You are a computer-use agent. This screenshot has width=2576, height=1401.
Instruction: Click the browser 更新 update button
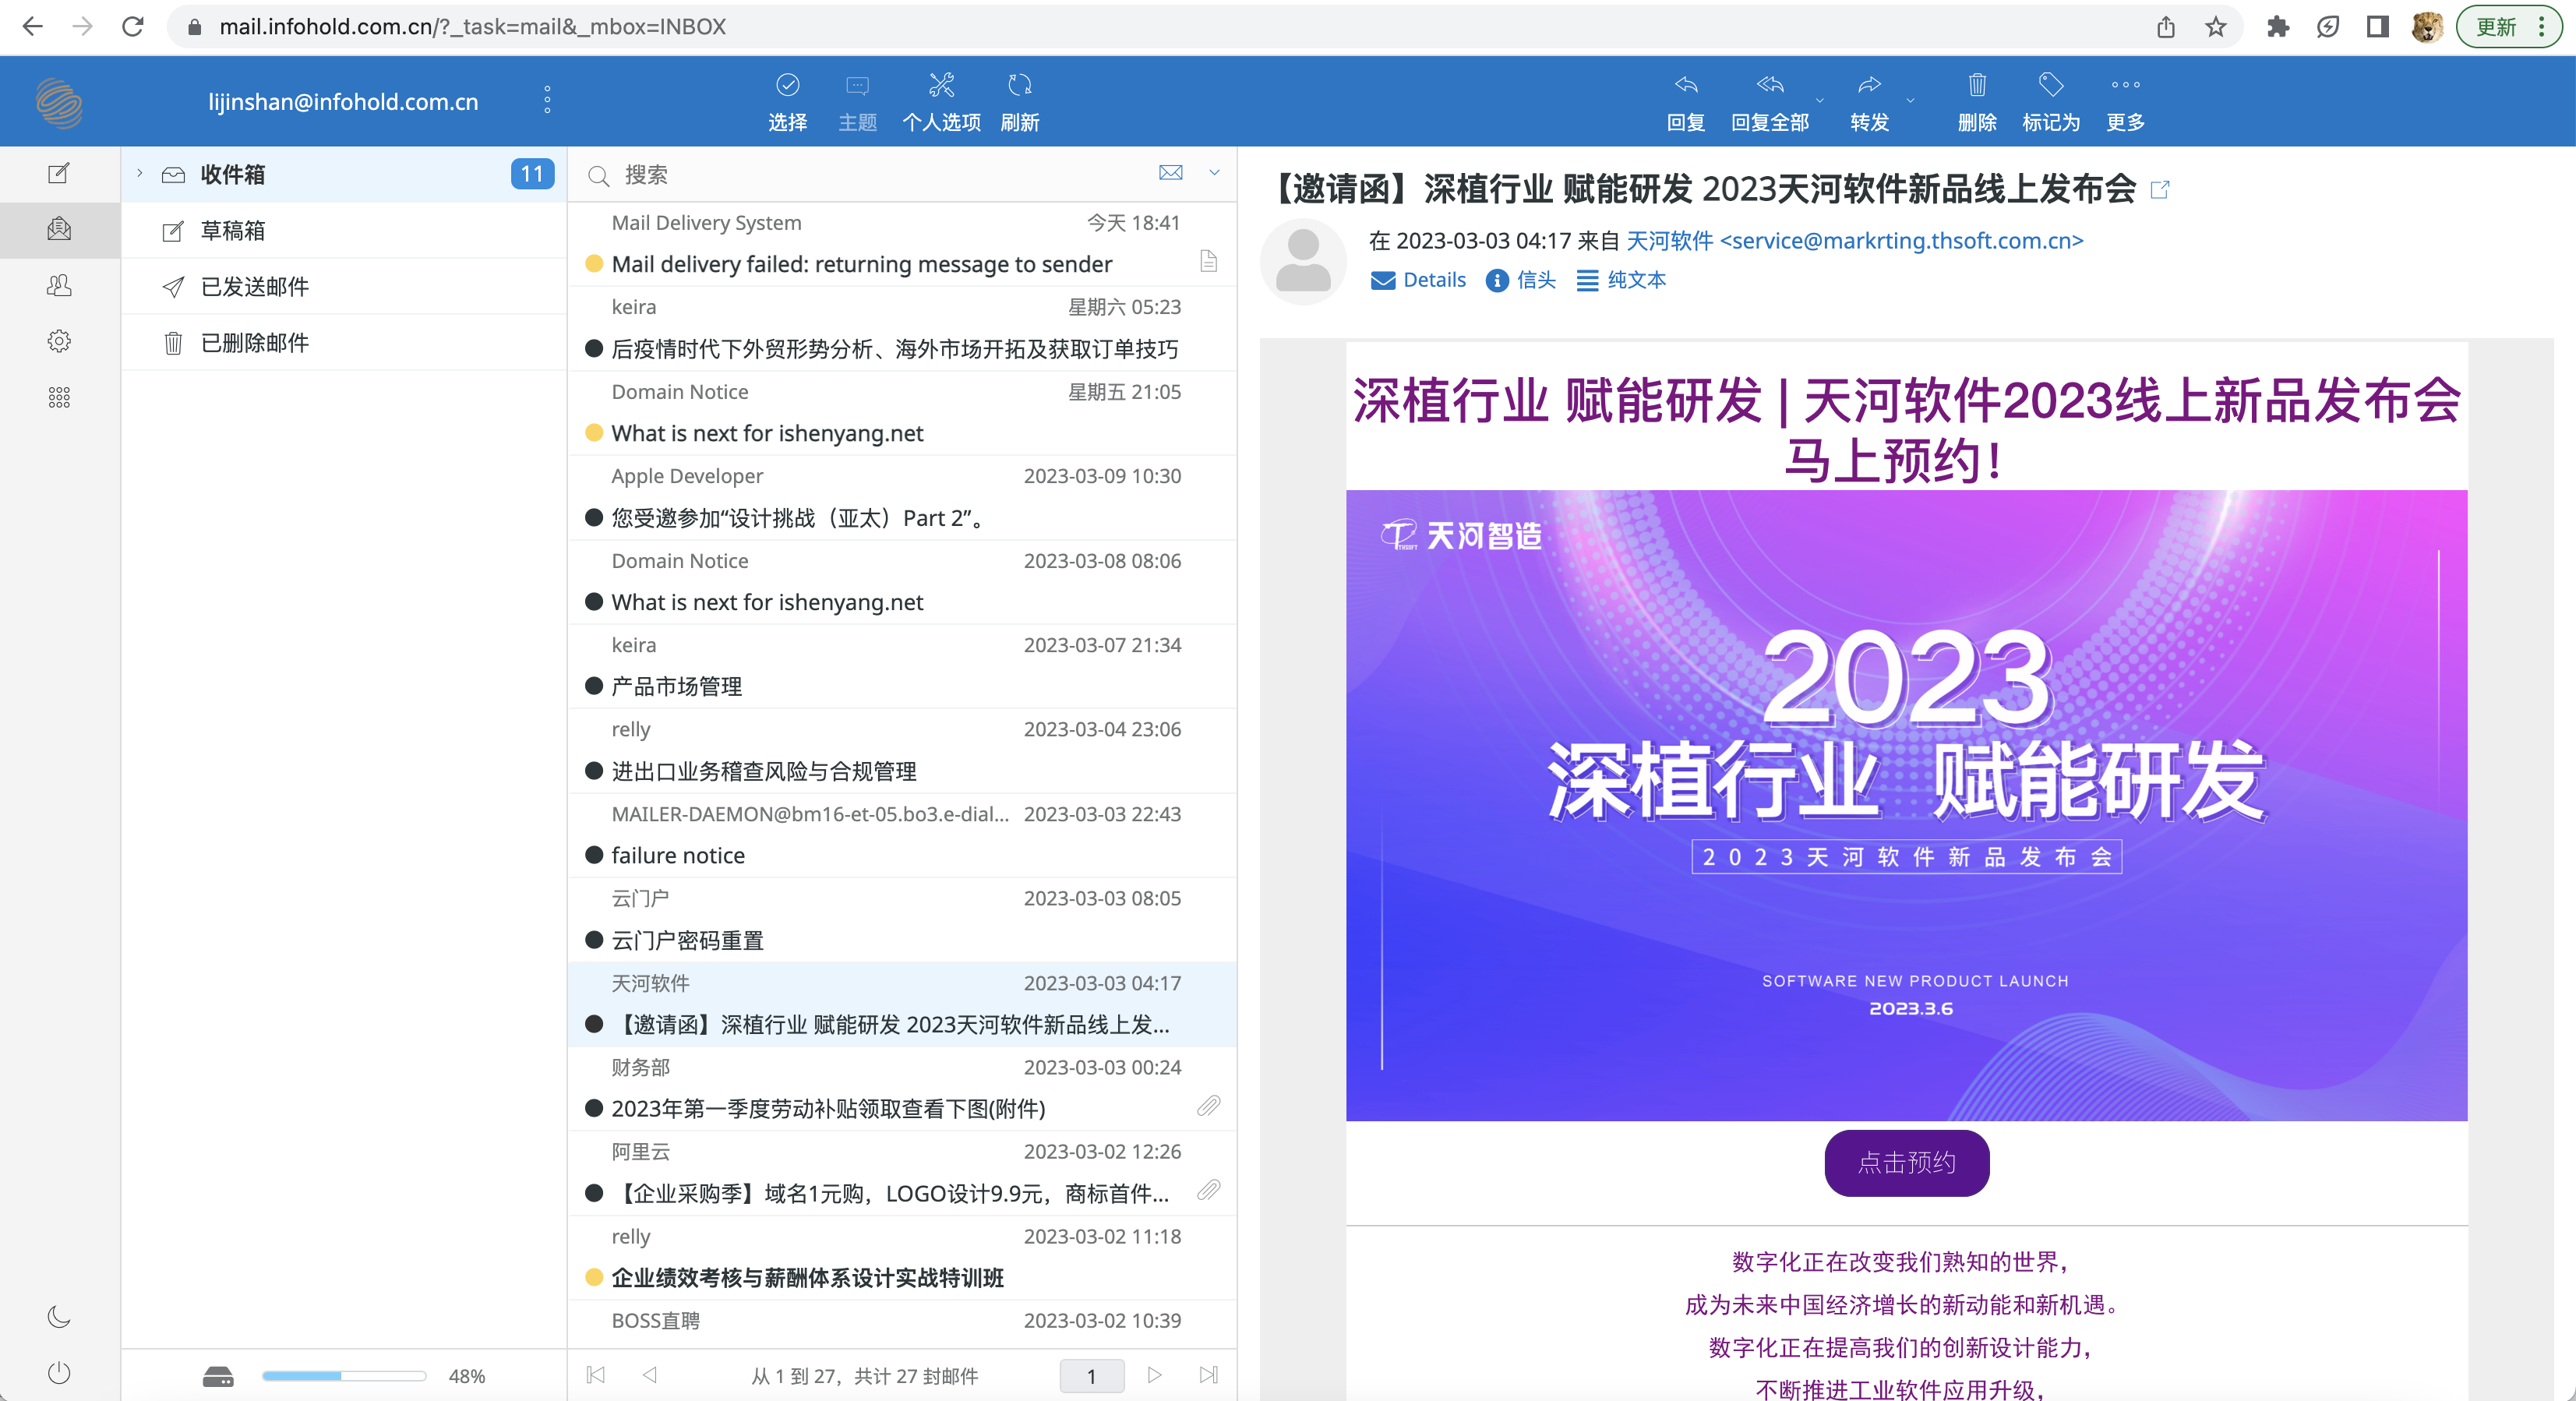pos(2509,27)
